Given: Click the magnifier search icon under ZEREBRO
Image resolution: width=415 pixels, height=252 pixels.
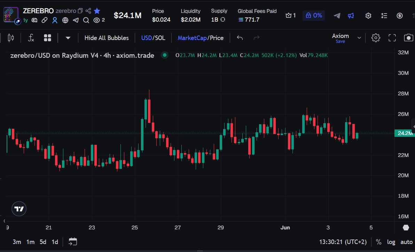Looking at the screenshot, I should (86, 20).
